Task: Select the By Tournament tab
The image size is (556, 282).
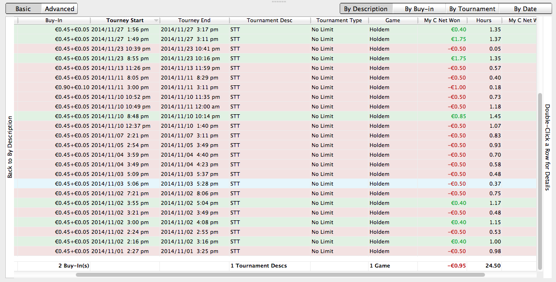Action: tap(472, 9)
